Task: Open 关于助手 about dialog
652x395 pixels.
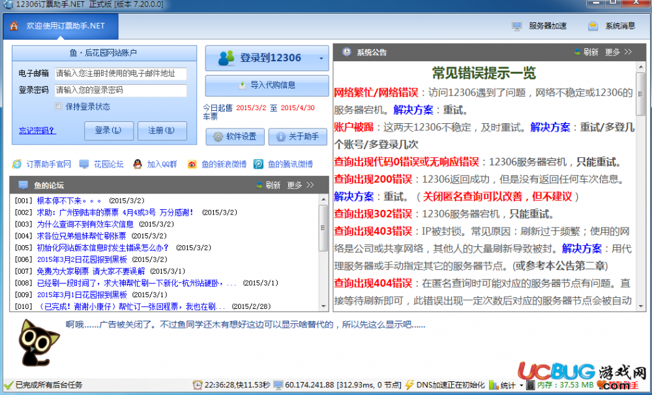Action: click(298, 137)
